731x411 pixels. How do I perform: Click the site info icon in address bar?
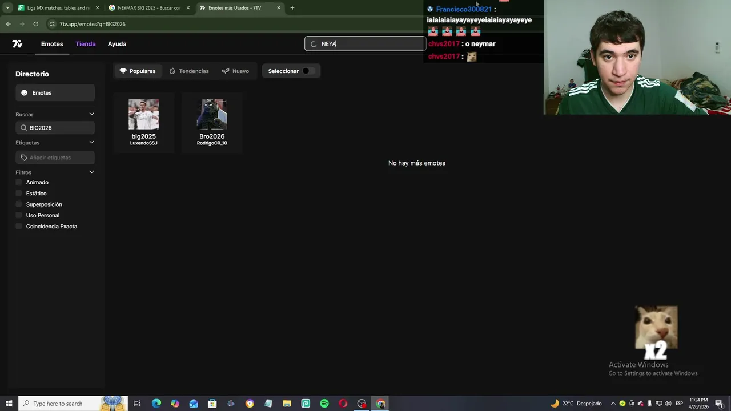click(52, 24)
